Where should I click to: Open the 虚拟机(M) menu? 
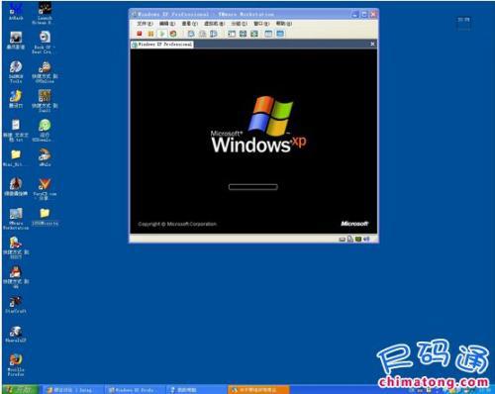(x=214, y=24)
